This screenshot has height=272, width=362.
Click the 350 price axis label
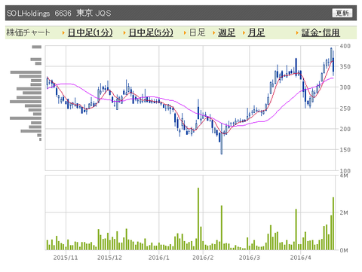coord(345,66)
